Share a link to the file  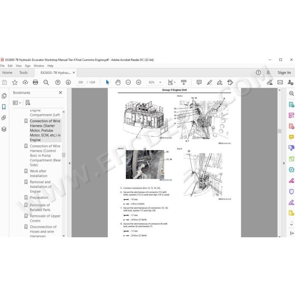tap(269, 82)
